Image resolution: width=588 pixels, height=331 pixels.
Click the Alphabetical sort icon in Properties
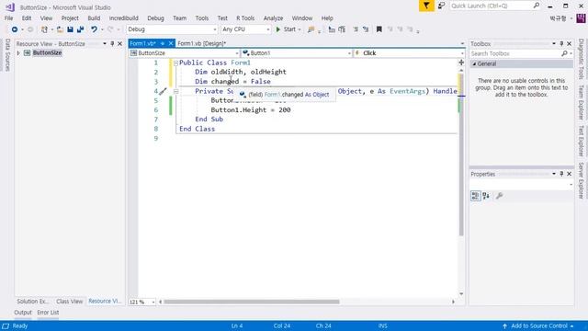tap(486, 196)
